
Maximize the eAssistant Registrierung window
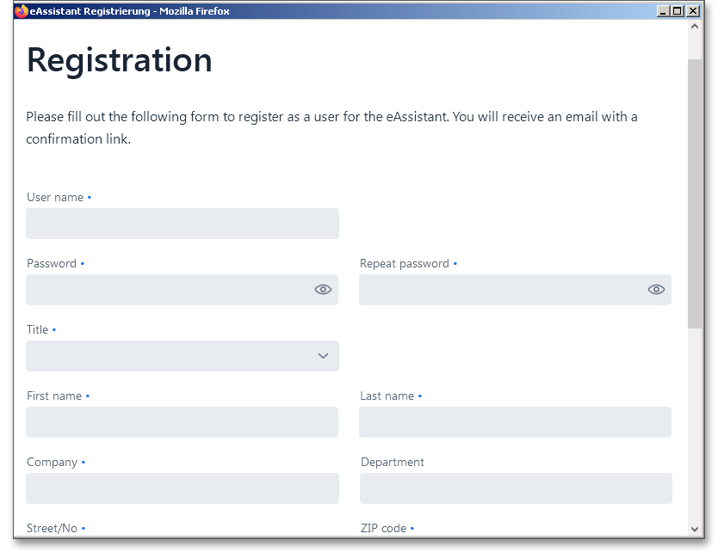click(678, 11)
